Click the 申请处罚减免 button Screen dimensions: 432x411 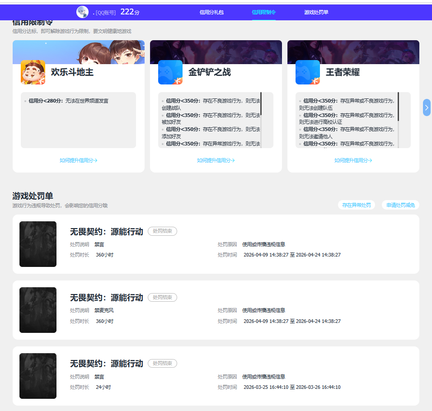pos(400,205)
